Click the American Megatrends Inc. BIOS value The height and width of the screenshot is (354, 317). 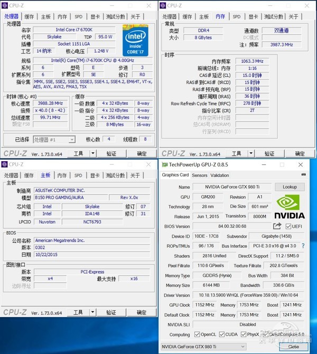coord(92,240)
